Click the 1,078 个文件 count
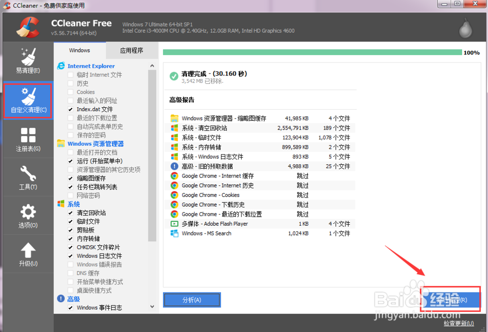The image size is (488, 332). 334,137
